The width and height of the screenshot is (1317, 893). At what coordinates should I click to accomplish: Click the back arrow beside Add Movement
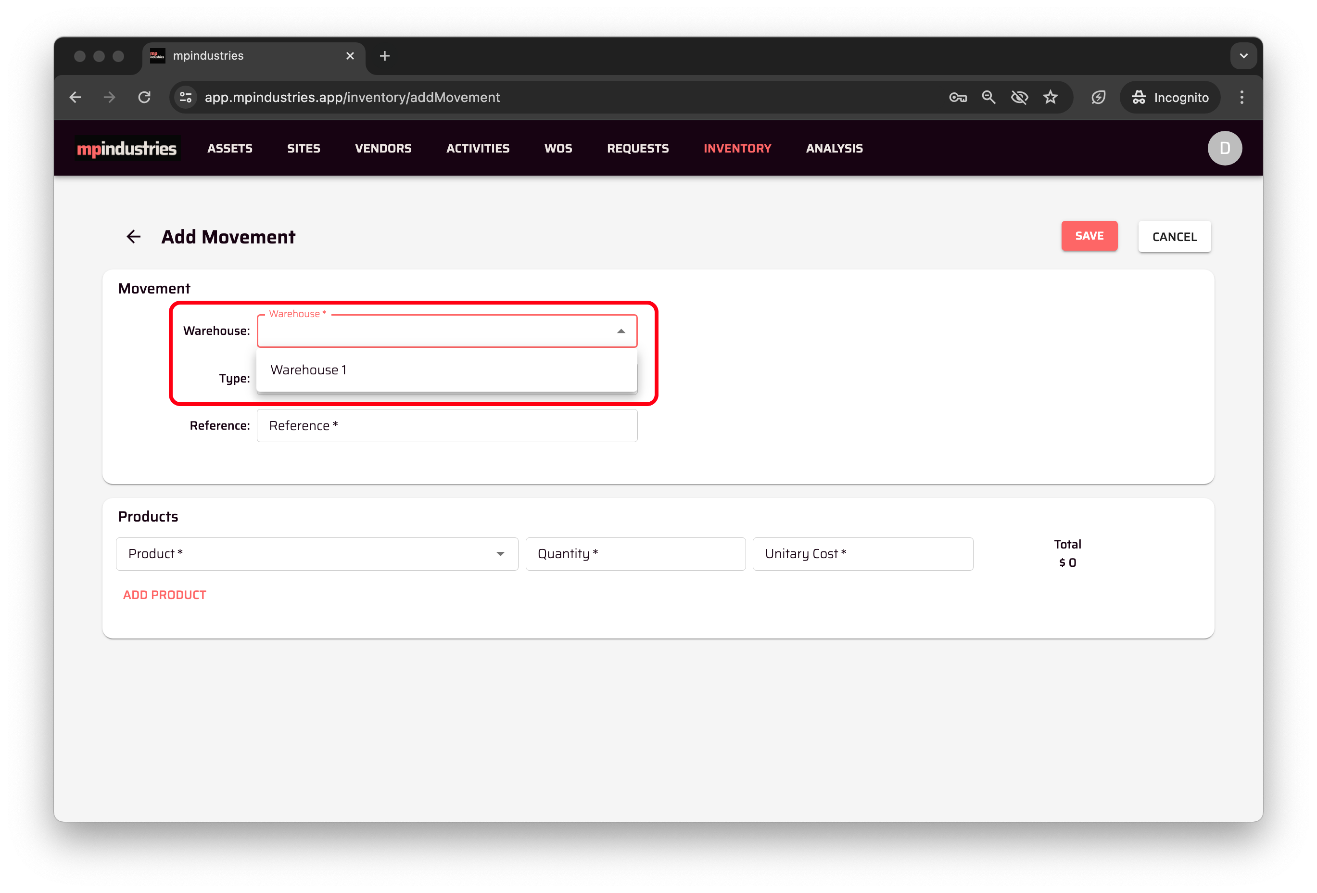[133, 236]
